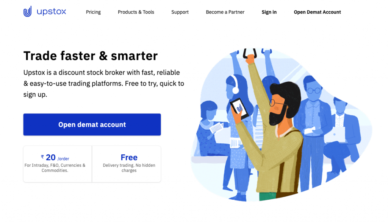Click the upstox wordmark in the header

(51, 12)
